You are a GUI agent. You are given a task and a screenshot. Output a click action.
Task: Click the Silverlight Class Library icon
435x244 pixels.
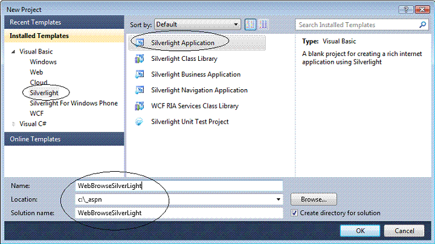click(140, 58)
